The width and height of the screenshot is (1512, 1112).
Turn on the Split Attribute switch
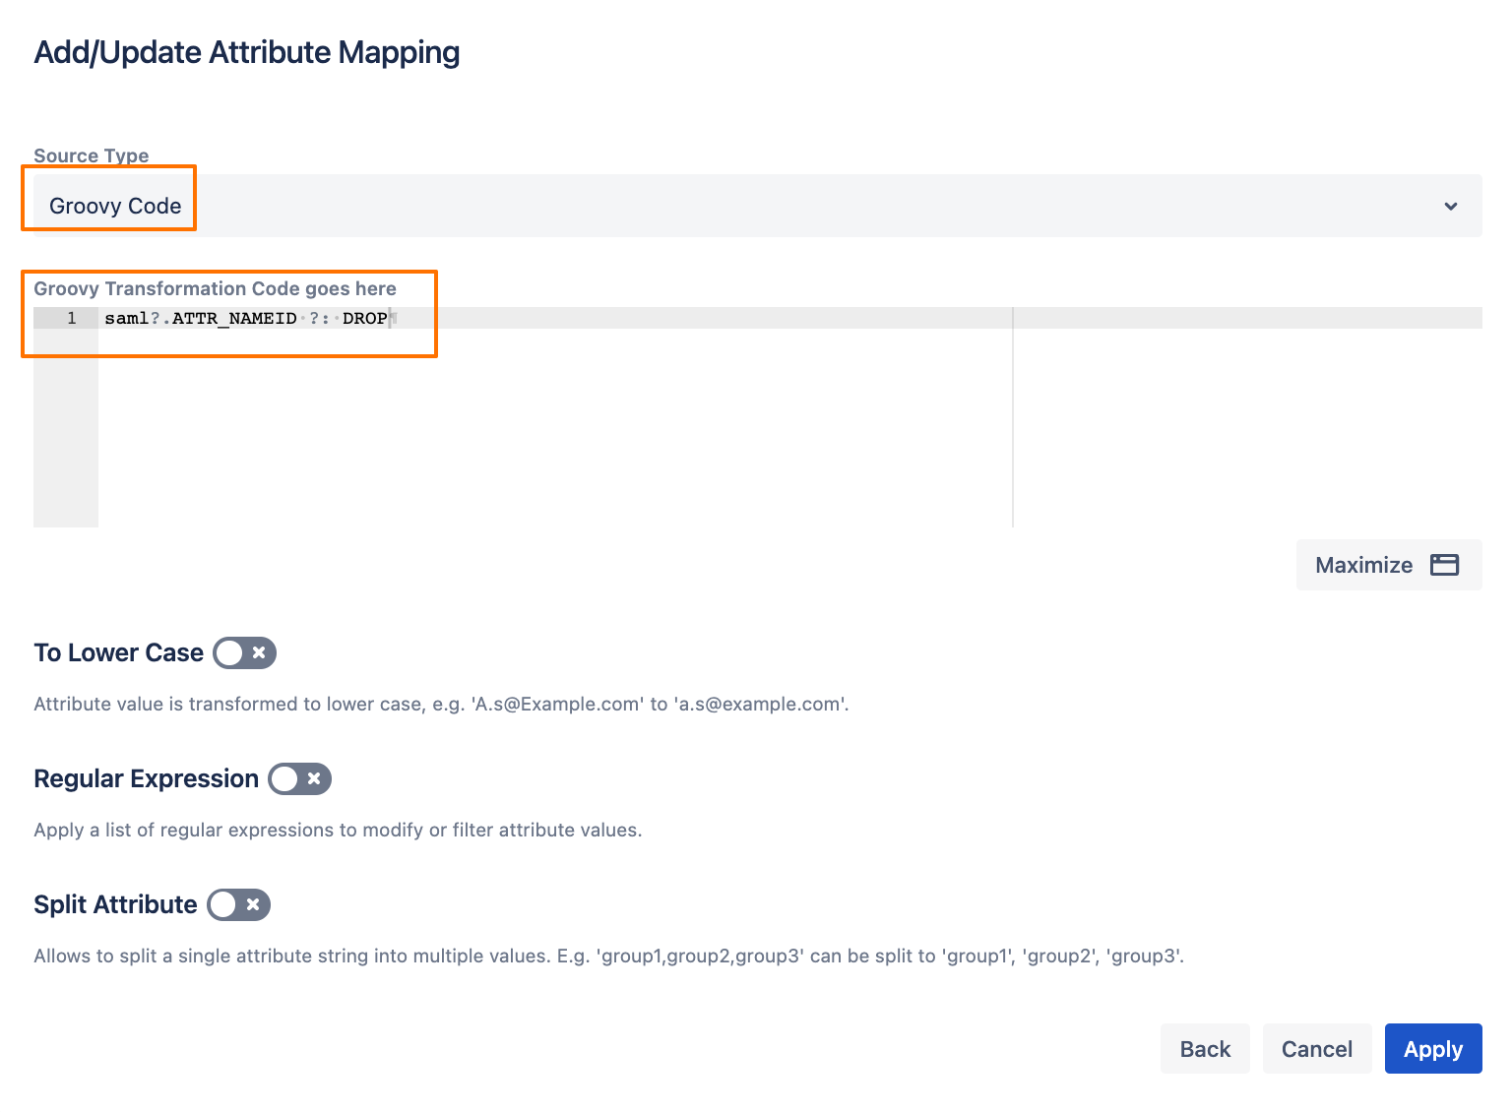tap(239, 905)
